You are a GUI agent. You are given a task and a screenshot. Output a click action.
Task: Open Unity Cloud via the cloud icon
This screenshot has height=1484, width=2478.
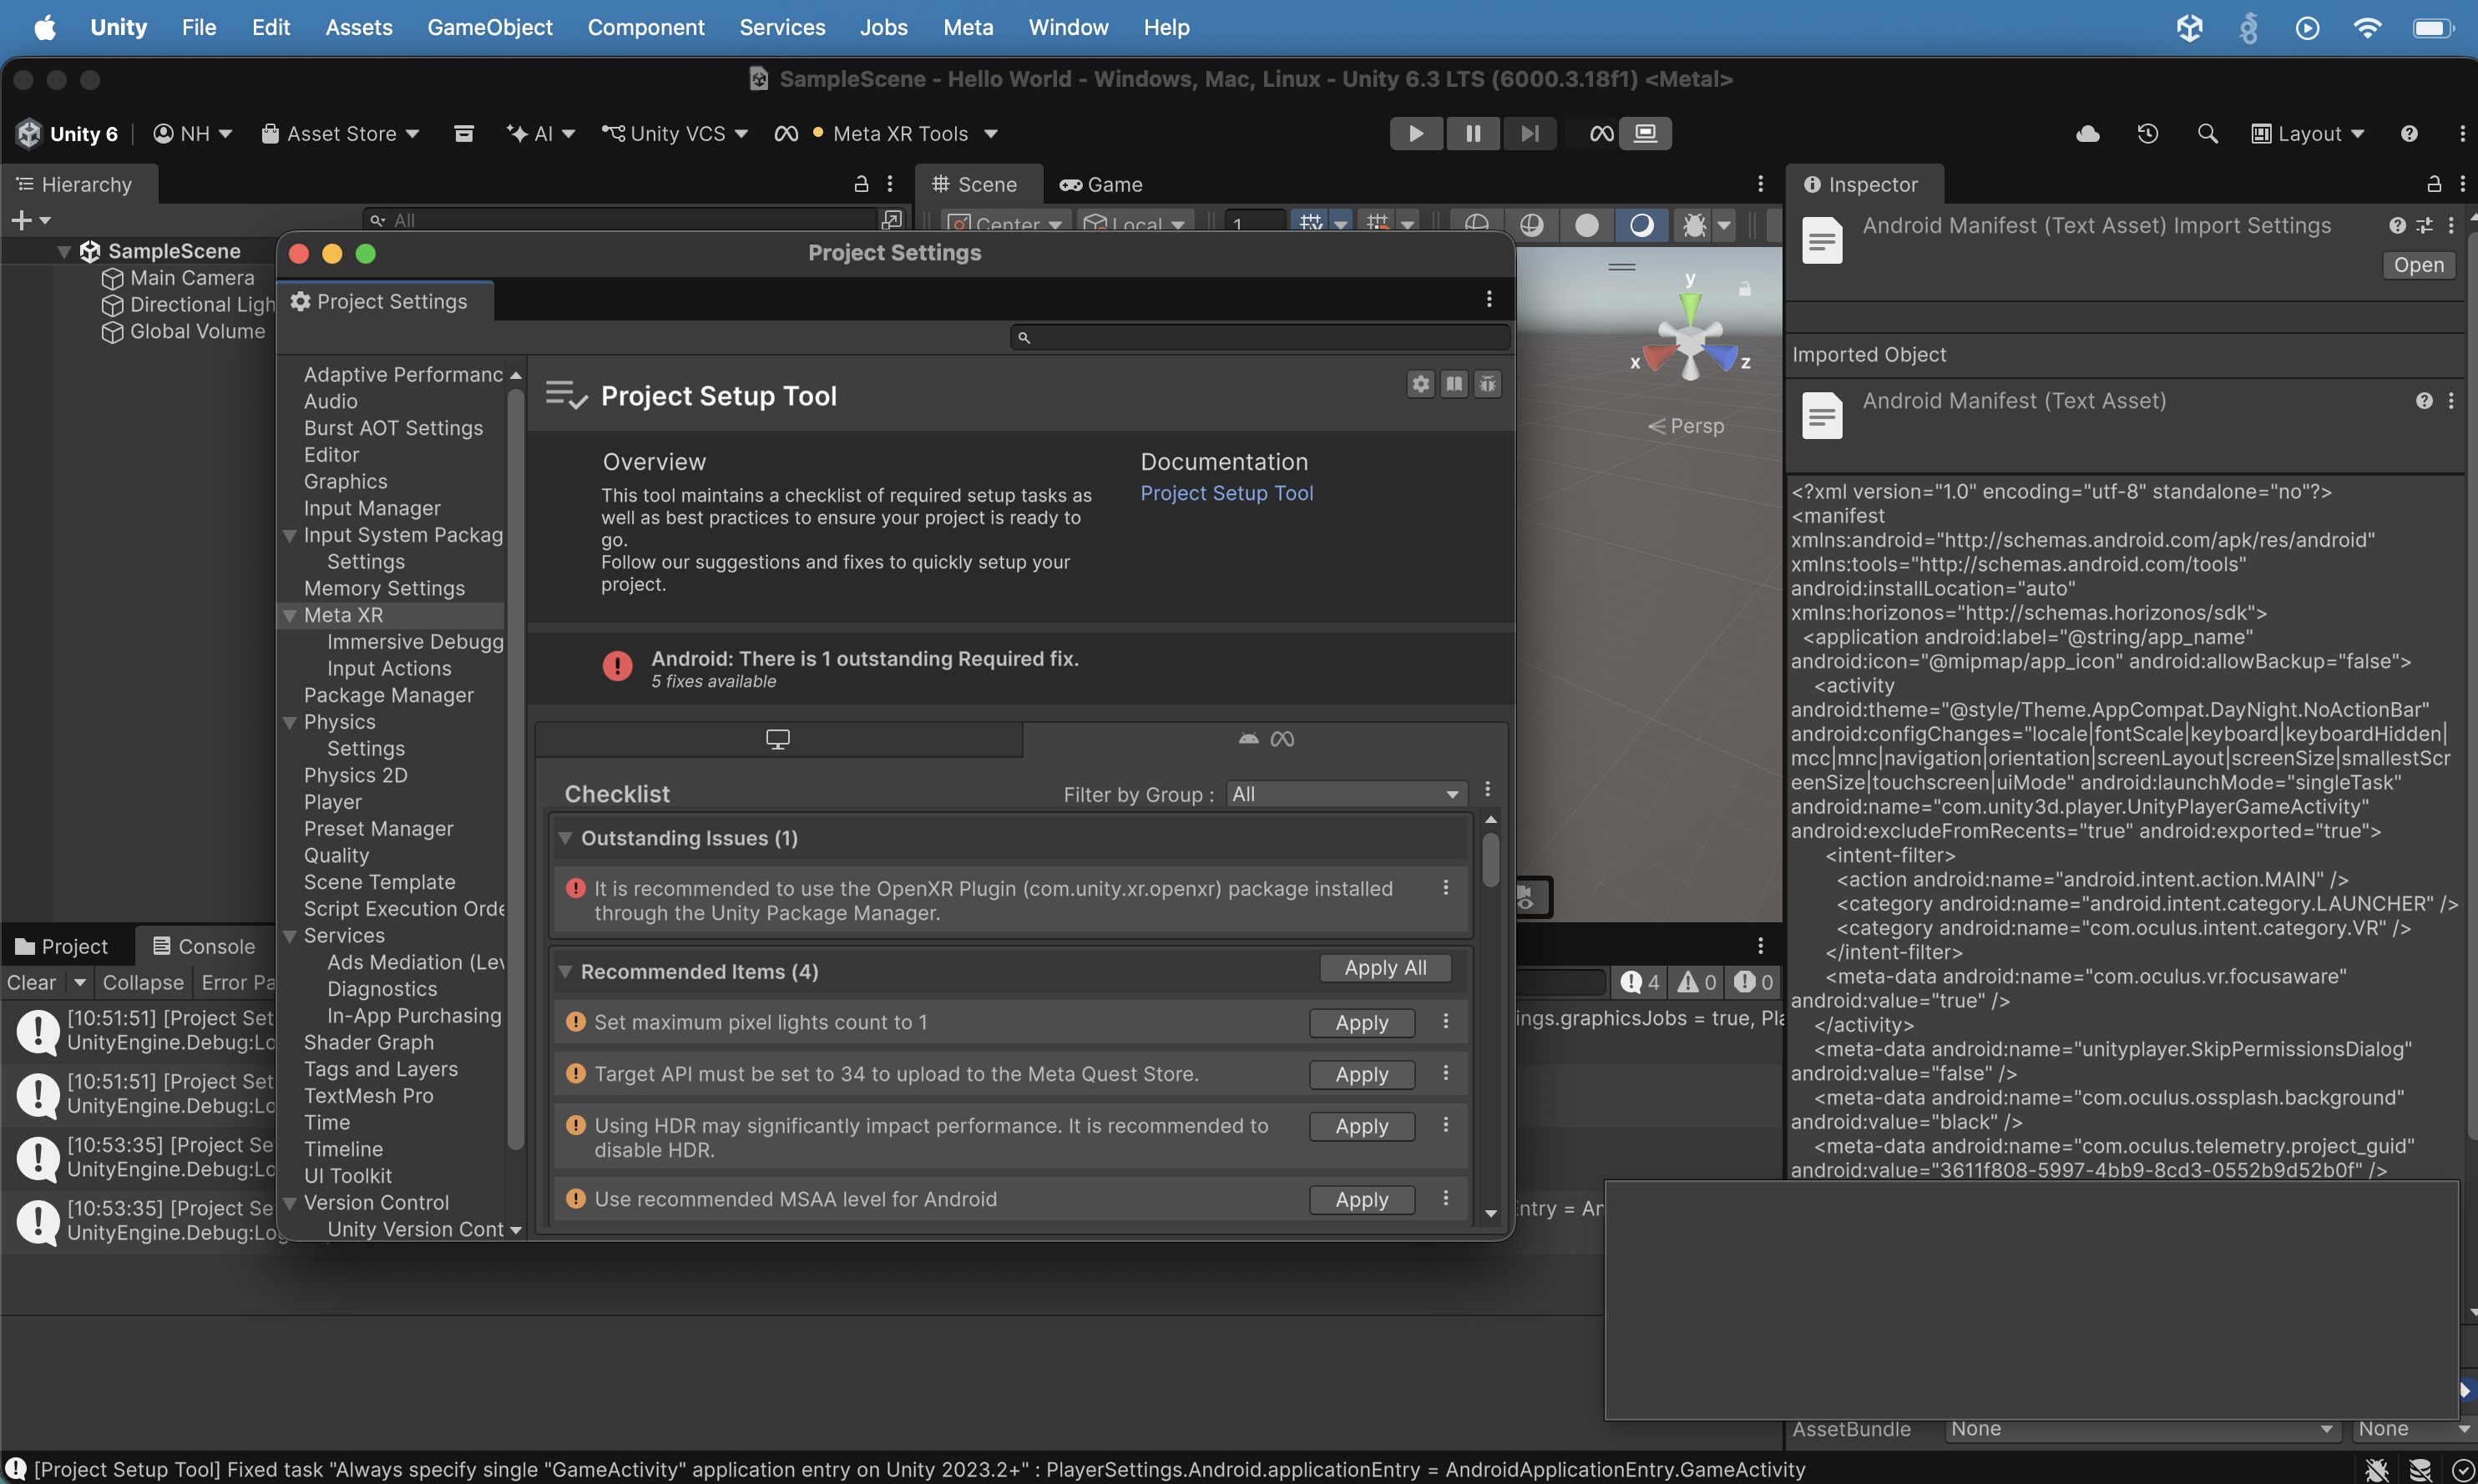tap(2088, 133)
